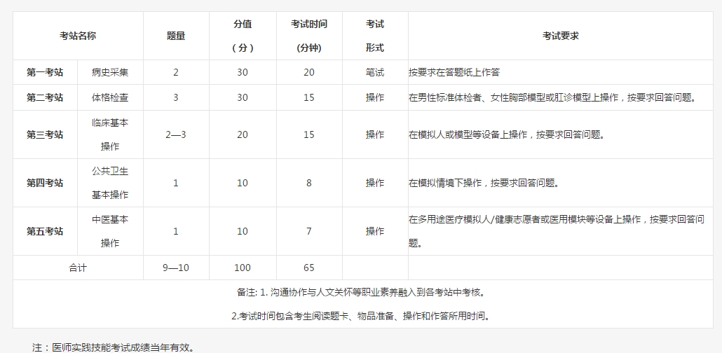Click the 合计 total row label
The height and width of the screenshot is (353, 722).
point(78,268)
